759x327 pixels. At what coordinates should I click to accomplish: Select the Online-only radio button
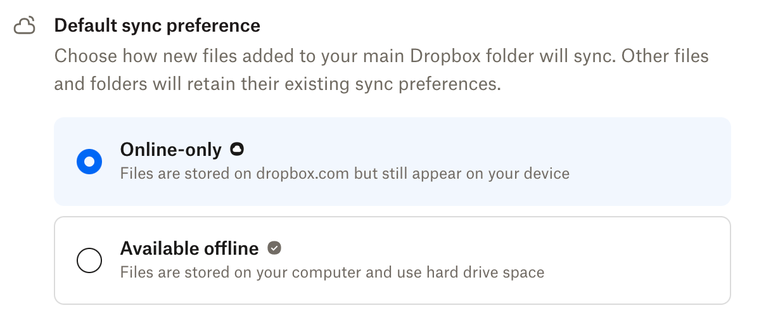[89, 162]
